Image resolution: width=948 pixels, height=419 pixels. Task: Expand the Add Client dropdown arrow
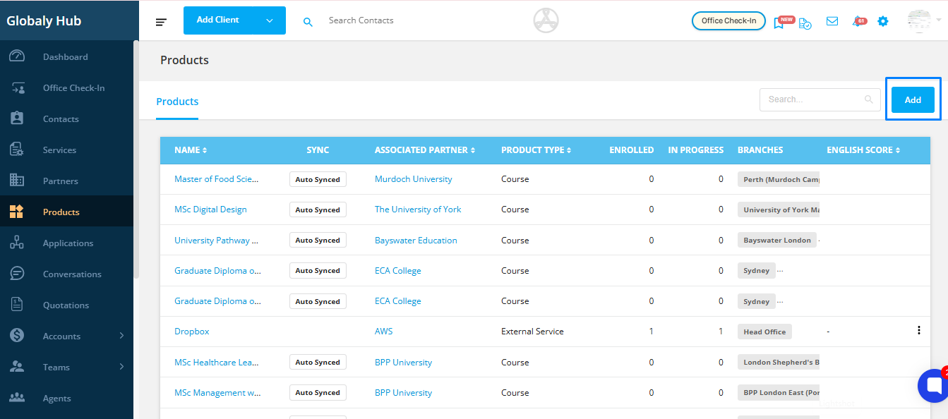click(270, 20)
